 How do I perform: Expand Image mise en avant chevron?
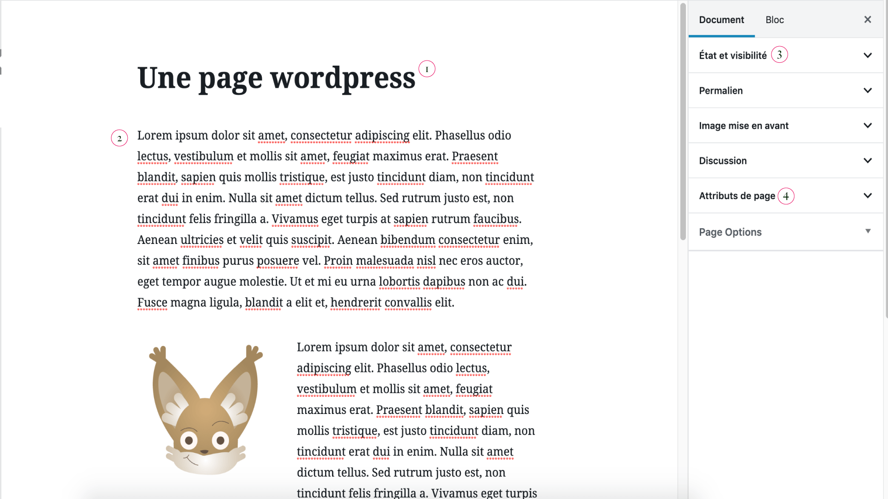click(867, 126)
